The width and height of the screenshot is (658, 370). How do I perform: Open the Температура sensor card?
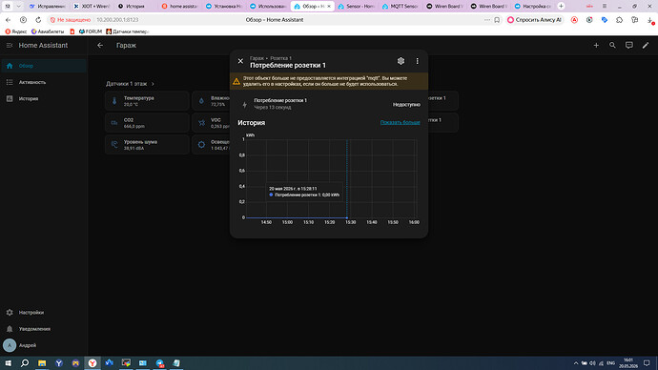[x=147, y=101]
